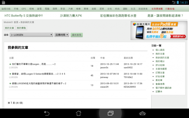
Task: Open 宏佳騰抽彩色路跑聯名水壺 promo link
Action: click(x=118, y=16)
